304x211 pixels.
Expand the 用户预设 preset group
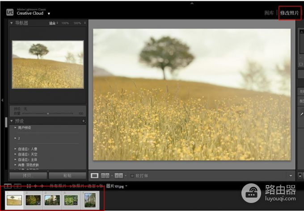pyautogui.click(x=15, y=128)
